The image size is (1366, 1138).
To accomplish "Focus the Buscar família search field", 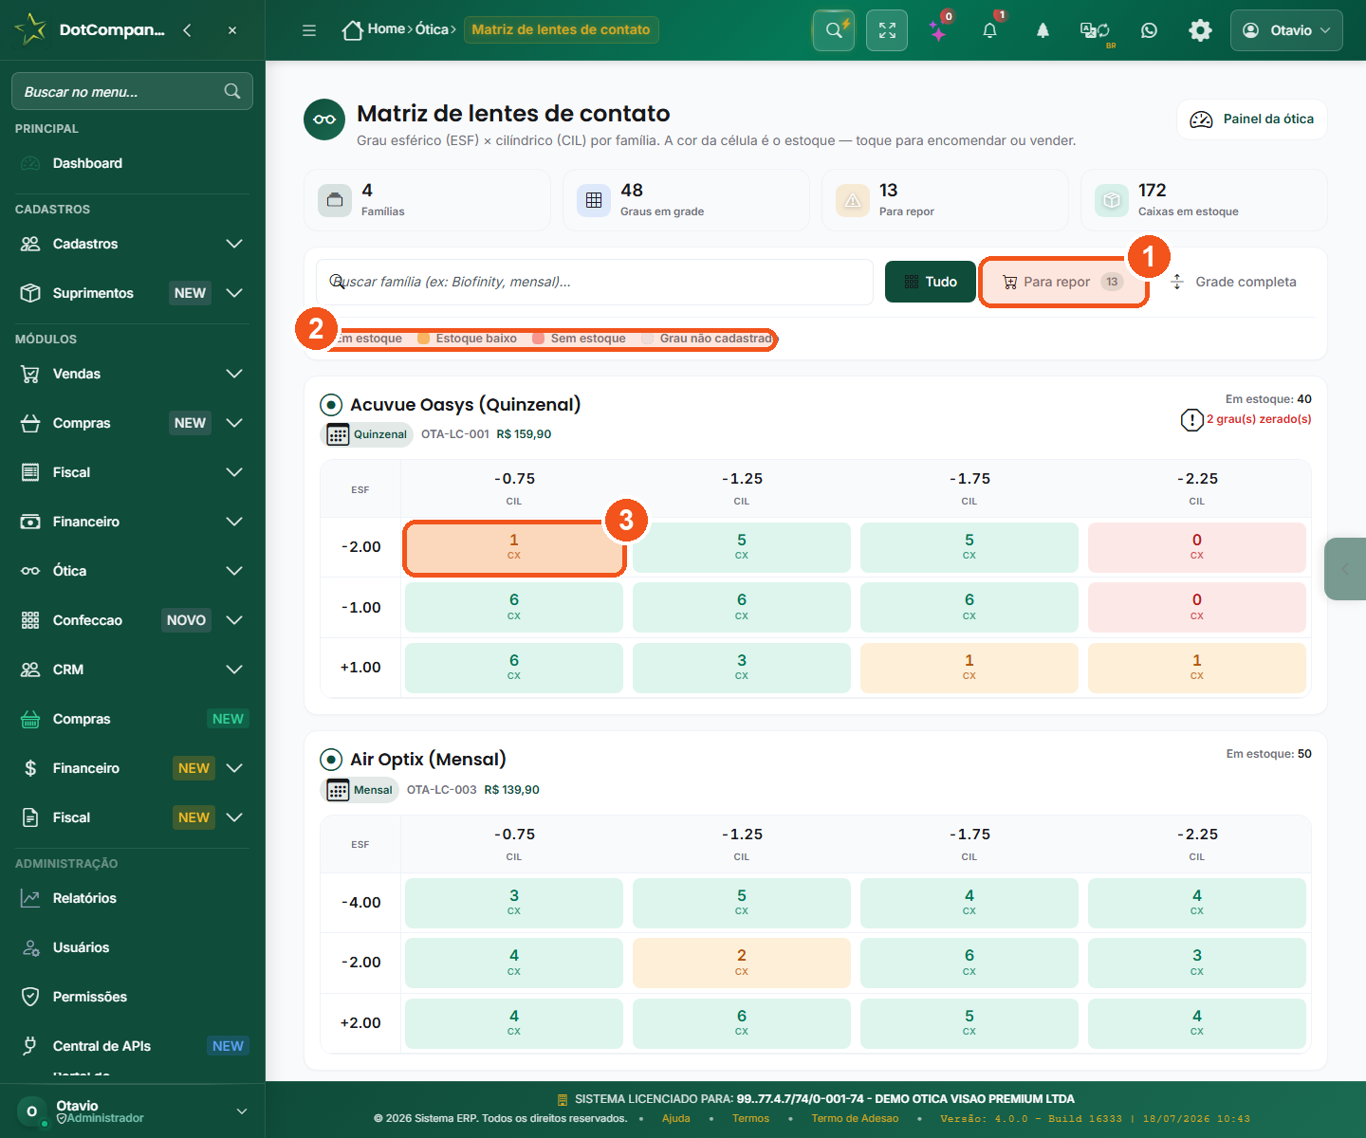I will click(x=595, y=282).
